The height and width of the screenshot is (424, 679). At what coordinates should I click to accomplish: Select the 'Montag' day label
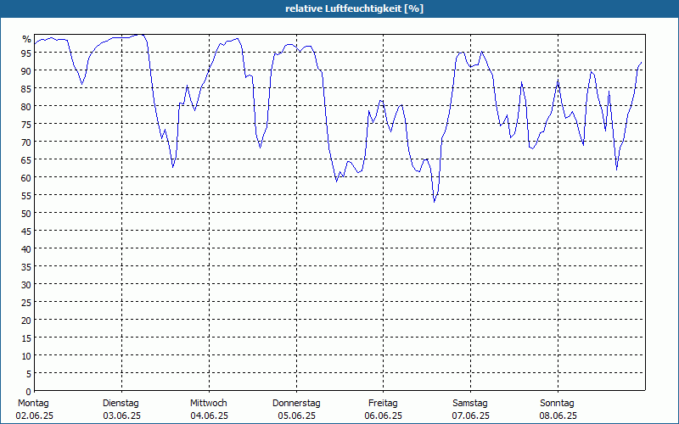click(33, 403)
